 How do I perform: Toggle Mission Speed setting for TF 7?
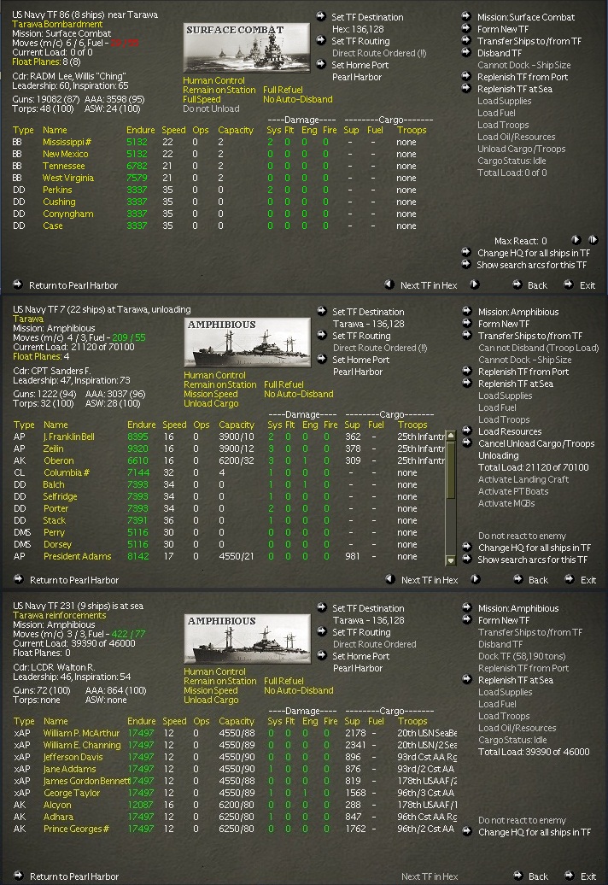pos(211,394)
